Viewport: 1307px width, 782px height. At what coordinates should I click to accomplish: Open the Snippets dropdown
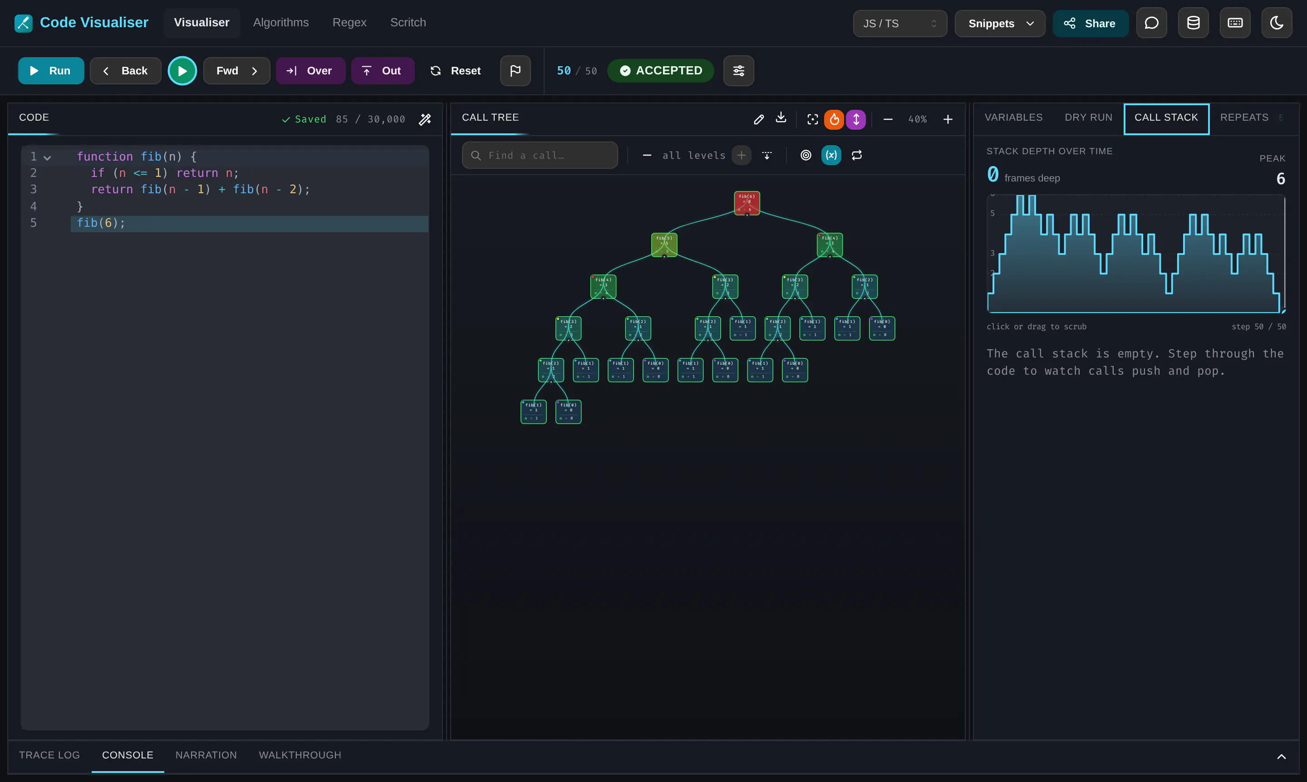(x=1000, y=24)
